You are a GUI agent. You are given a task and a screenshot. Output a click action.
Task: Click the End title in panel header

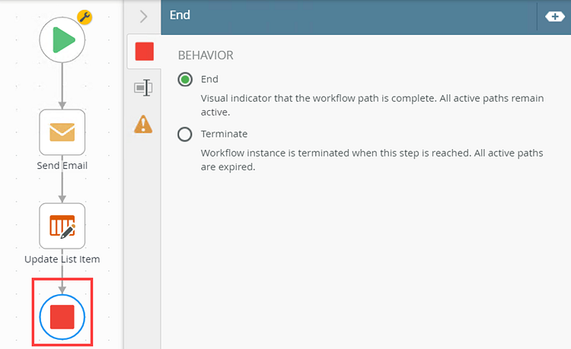180,15
